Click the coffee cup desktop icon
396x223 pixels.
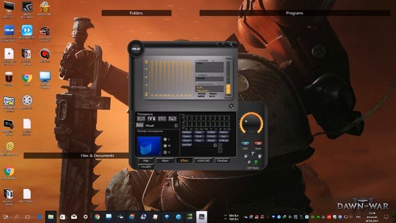[9, 77]
